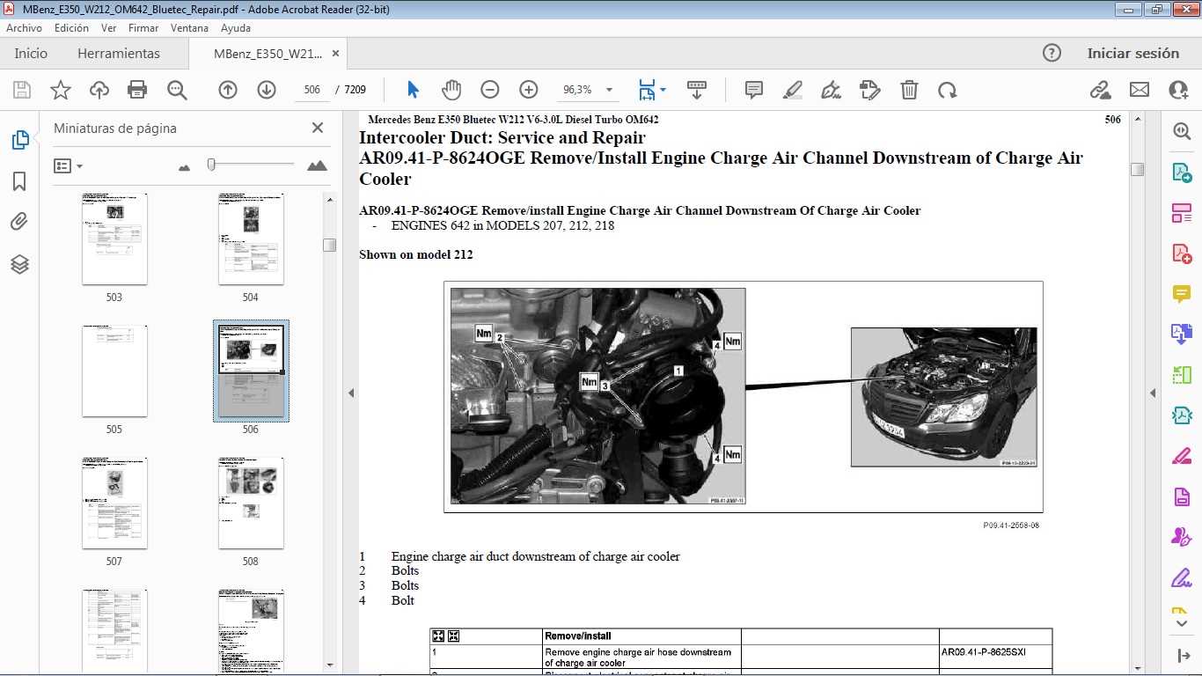Open the Ayuda menu
1202x676 pixels.
click(x=236, y=28)
